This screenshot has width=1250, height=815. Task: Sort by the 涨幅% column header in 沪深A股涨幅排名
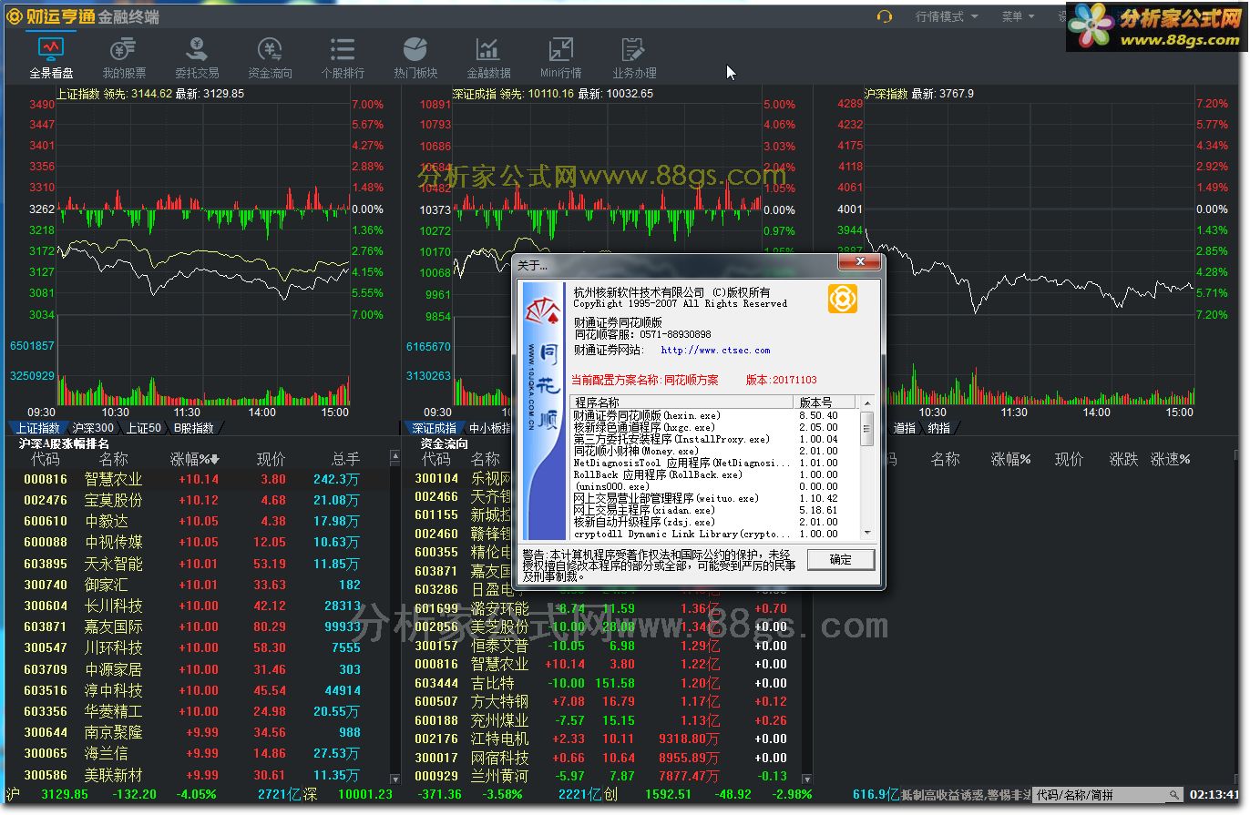click(x=195, y=459)
